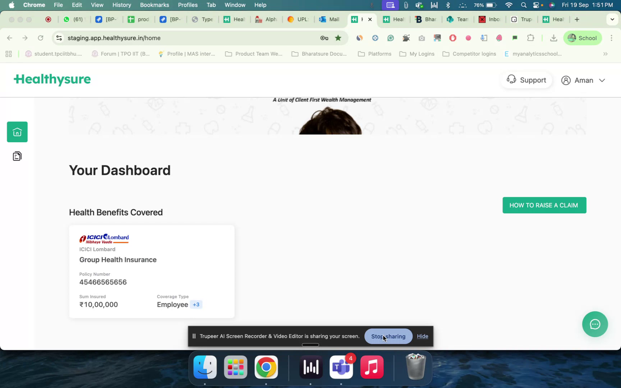Open the screenshot camera extension icon
Image resolution: width=621 pixels, height=388 pixels.
click(x=421, y=38)
